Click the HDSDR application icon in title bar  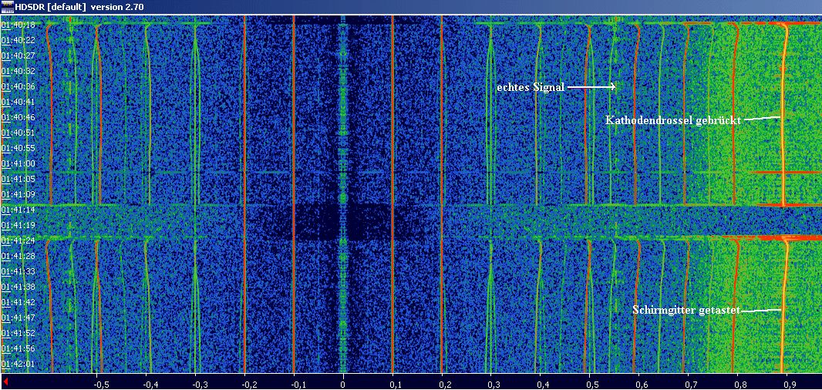coord(7,7)
